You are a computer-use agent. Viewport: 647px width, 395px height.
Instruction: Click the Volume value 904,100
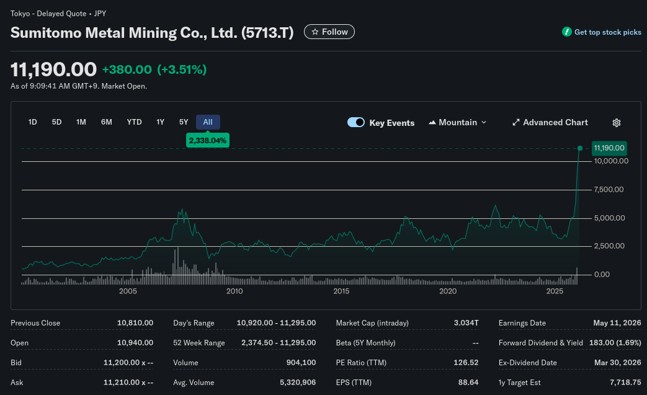[301, 362]
